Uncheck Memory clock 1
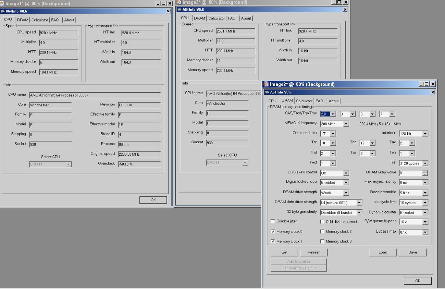The width and height of the screenshot is (445, 289). point(273,241)
